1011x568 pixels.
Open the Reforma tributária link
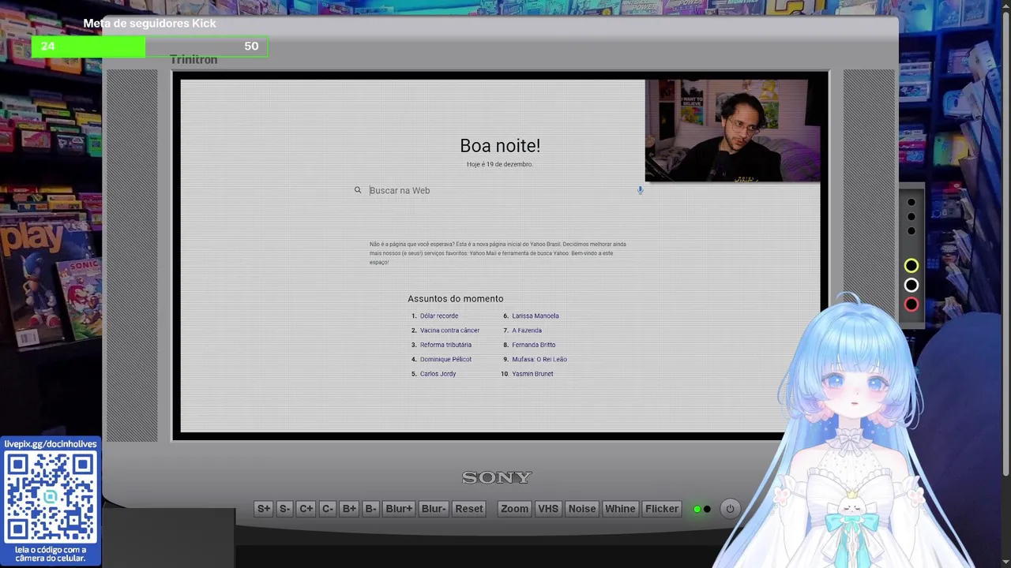pos(445,345)
